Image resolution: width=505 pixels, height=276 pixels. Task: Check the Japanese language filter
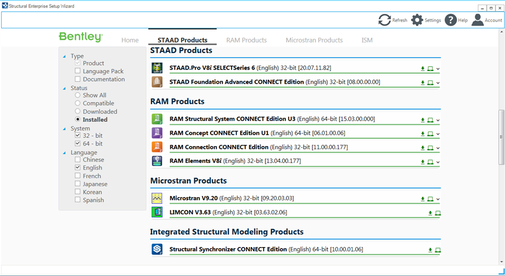pos(77,184)
